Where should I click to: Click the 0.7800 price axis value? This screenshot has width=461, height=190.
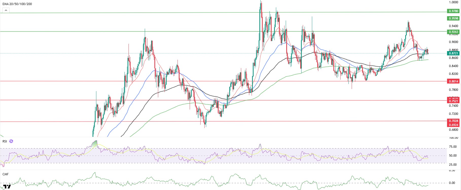(453, 90)
